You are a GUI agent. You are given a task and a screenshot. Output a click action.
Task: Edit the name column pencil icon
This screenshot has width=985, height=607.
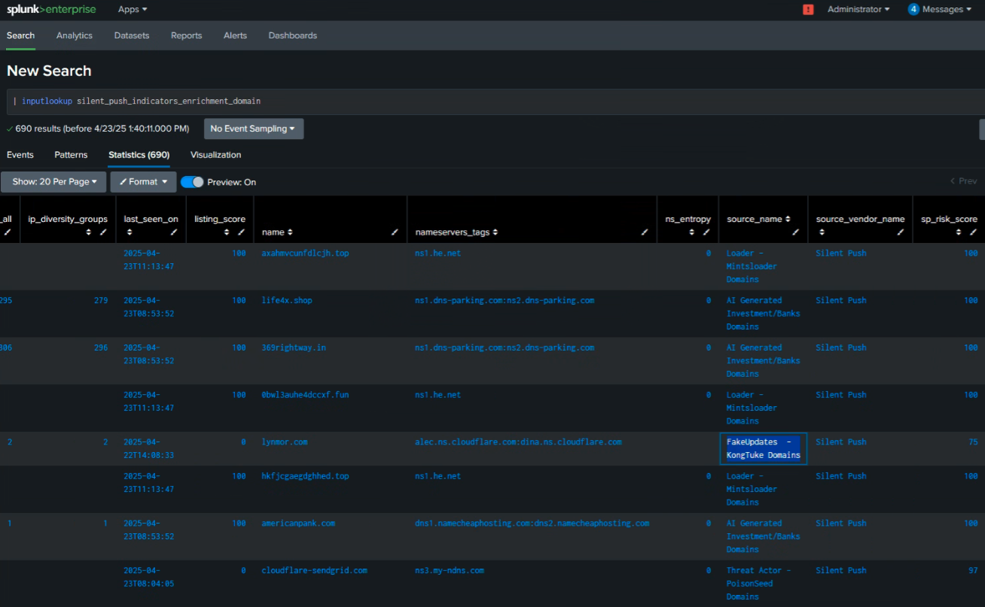(395, 232)
